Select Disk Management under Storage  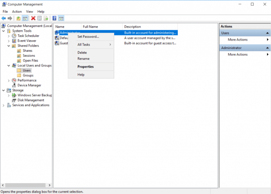click(x=31, y=100)
